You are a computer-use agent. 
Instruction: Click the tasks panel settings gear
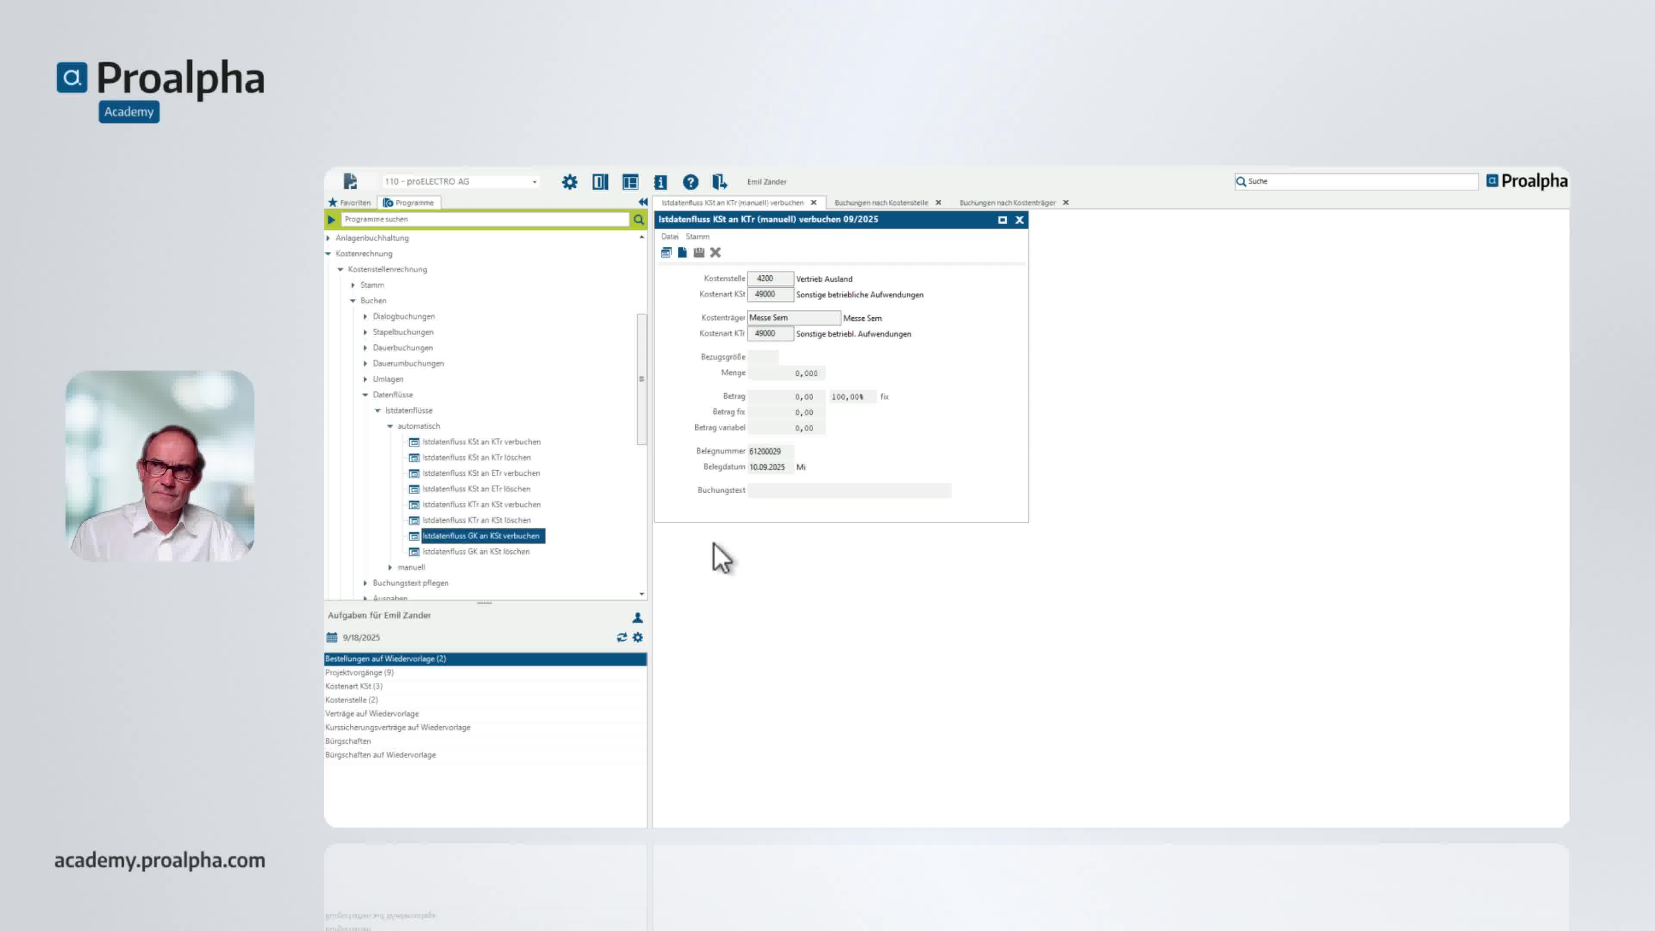pyautogui.click(x=637, y=637)
